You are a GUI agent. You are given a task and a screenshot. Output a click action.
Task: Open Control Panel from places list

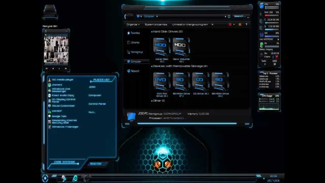97,104
